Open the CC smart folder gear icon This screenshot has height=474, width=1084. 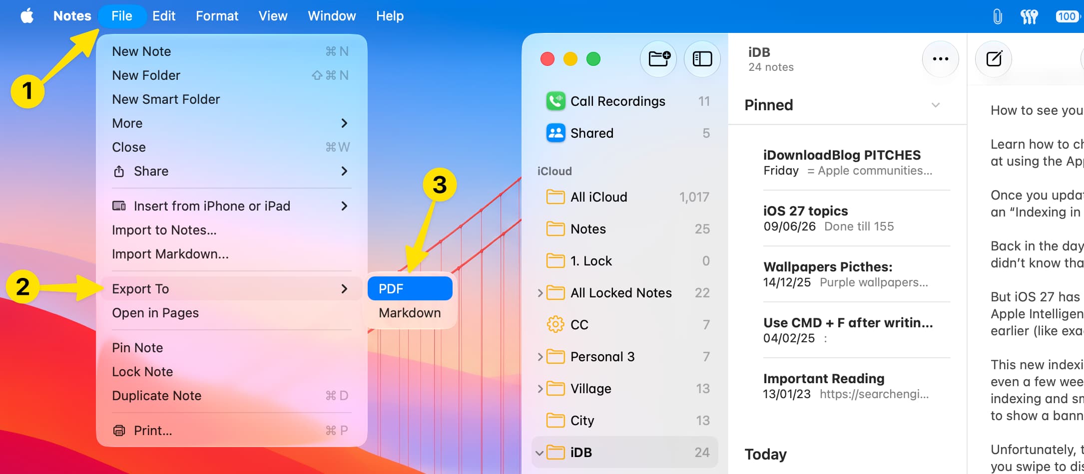555,325
